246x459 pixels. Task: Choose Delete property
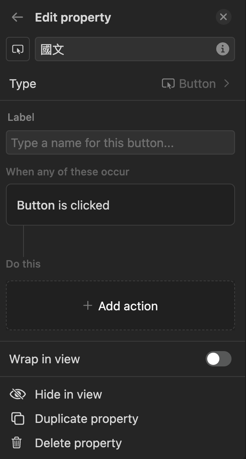click(x=78, y=443)
